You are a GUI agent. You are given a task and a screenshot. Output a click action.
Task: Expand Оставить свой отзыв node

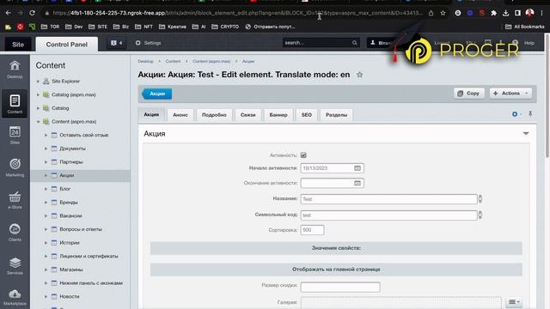(46, 135)
